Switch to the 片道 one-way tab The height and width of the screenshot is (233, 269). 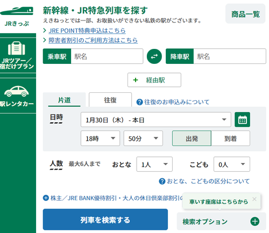click(65, 100)
